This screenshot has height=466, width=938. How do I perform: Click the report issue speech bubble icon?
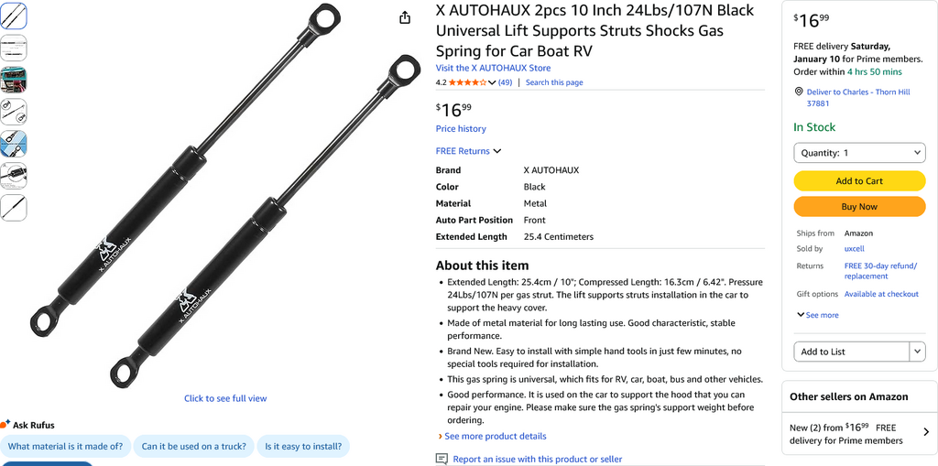[x=442, y=459]
